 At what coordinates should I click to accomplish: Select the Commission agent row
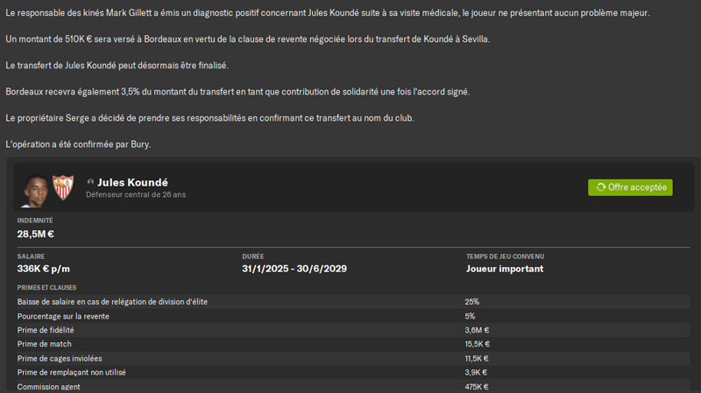click(x=353, y=386)
